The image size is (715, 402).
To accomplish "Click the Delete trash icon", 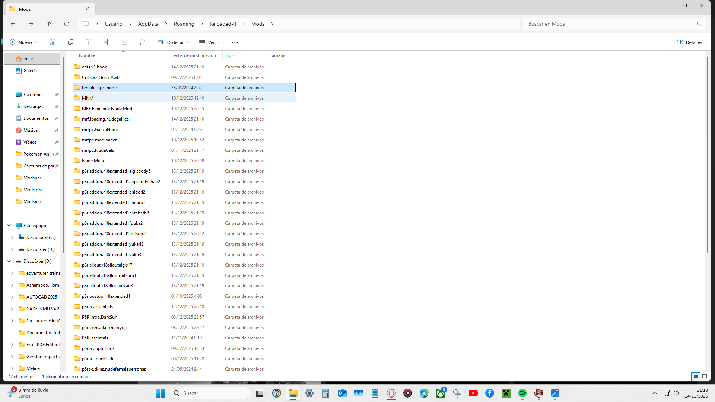I will click(142, 42).
